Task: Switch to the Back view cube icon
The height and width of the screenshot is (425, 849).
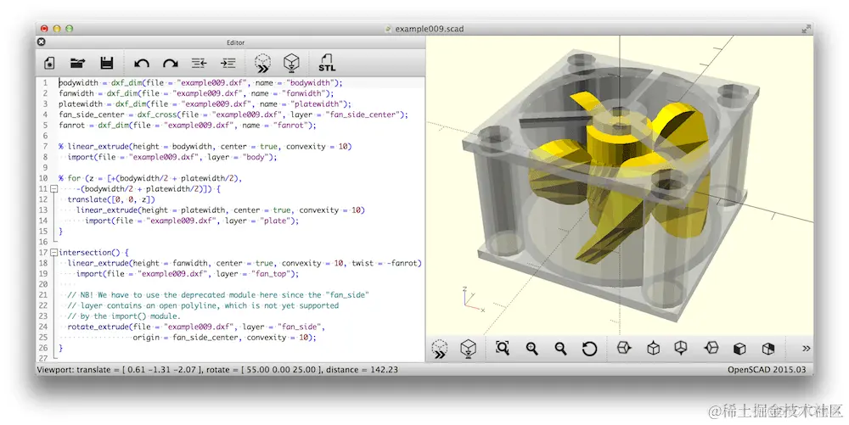Action: [768, 349]
